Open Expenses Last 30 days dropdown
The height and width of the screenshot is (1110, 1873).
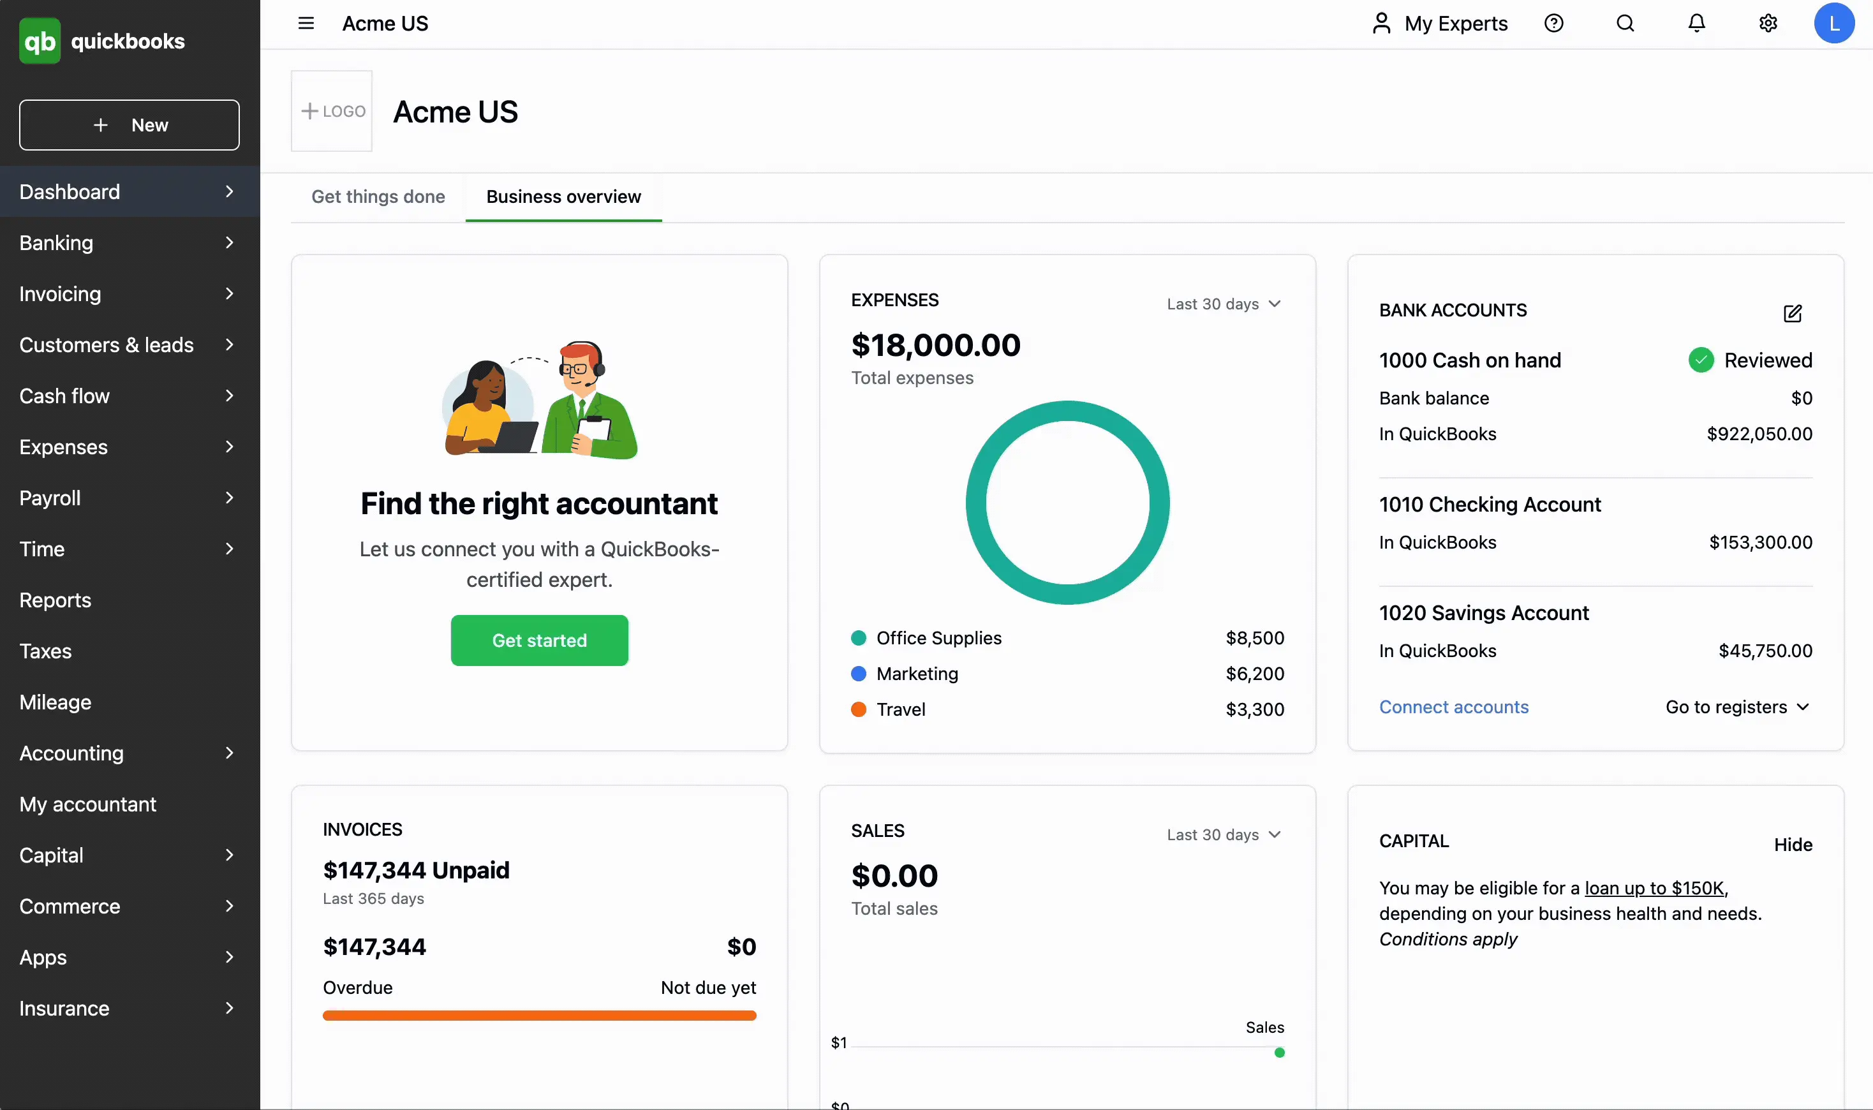pos(1224,304)
